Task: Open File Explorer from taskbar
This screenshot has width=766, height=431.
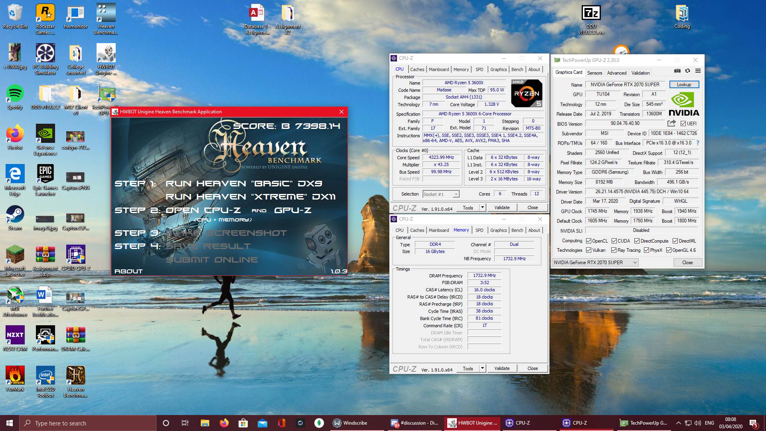Action: (205, 423)
